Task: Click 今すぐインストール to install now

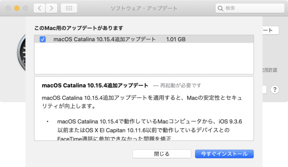Action: click(224, 153)
